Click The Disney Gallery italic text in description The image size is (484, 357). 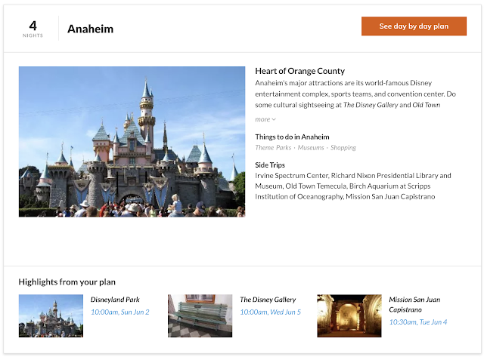[371, 105]
